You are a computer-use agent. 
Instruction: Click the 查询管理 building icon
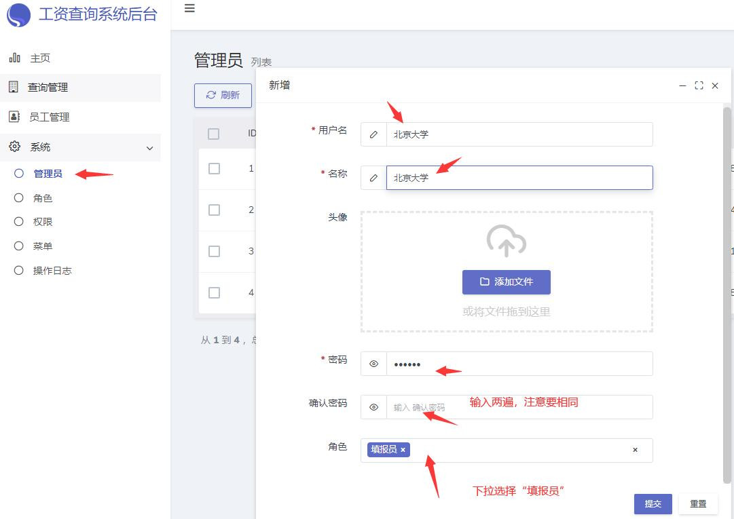[x=13, y=87]
